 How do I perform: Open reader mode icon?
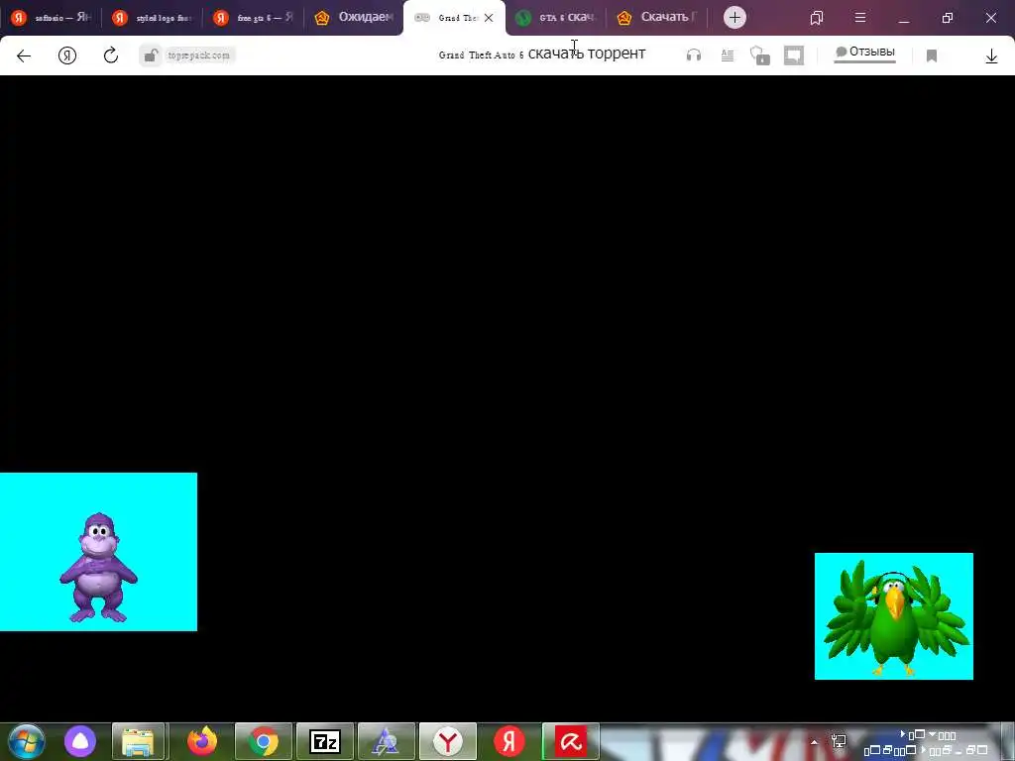click(x=727, y=55)
